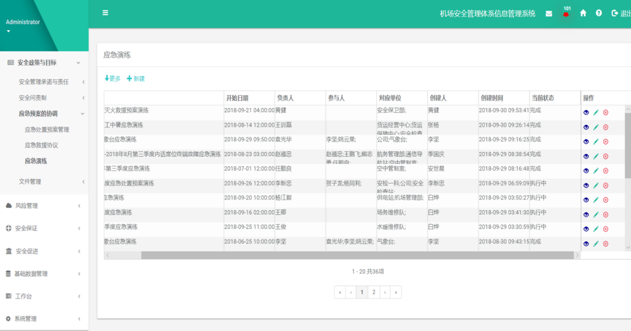This screenshot has height=331, width=631.
Task: Click the pencil edit icon in first row
Action: point(596,112)
